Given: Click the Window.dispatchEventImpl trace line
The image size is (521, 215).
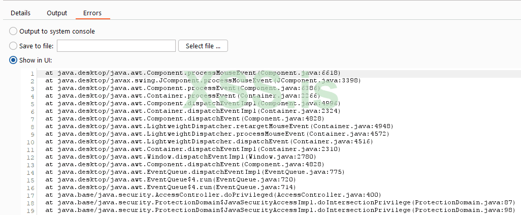Looking at the screenshot, I should pyautogui.click(x=181, y=157).
